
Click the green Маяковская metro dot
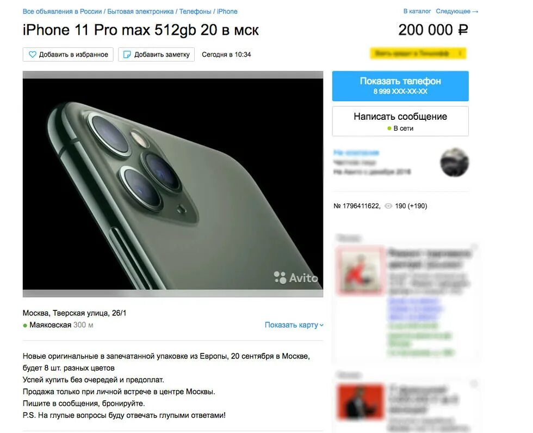tap(25, 326)
